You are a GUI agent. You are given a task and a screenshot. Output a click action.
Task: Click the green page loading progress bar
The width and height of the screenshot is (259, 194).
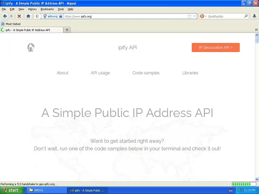[244, 184]
